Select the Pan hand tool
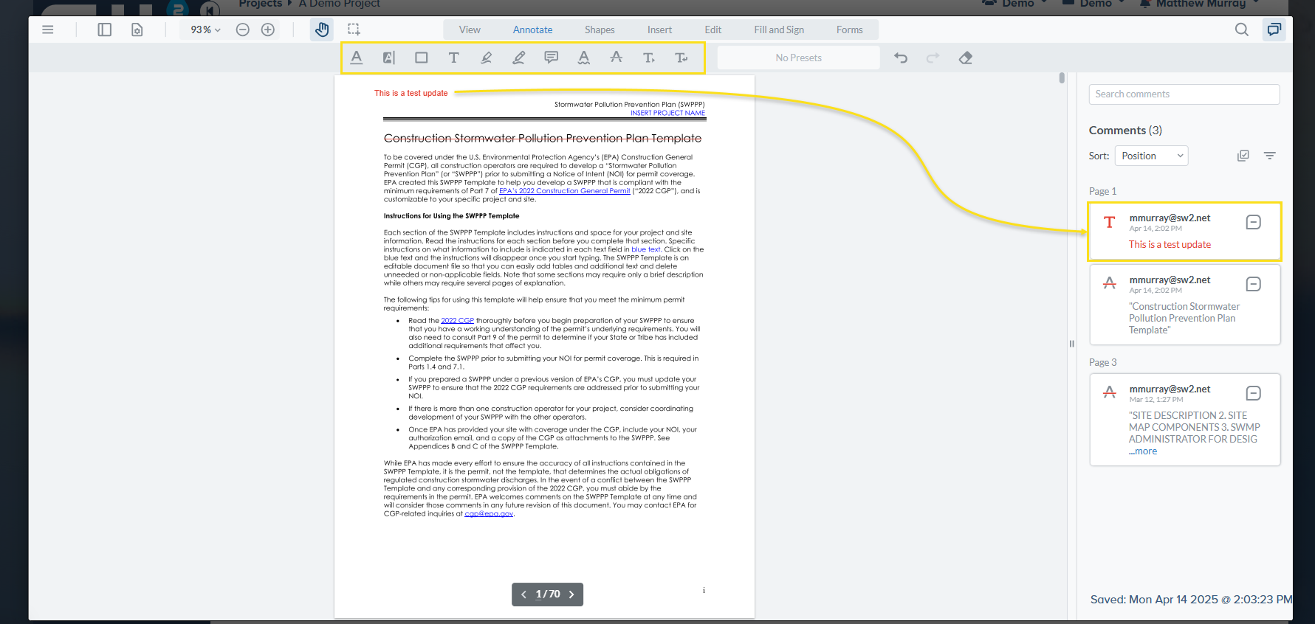Image resolution: width=1315 pixels, height=624 pixels. (x=321, y=30)
